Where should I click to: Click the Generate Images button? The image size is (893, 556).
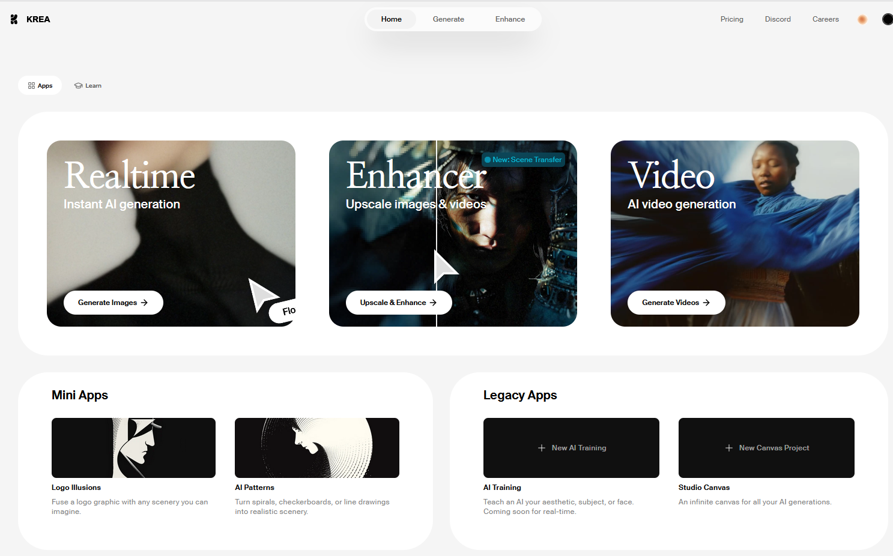coord(114,303)
